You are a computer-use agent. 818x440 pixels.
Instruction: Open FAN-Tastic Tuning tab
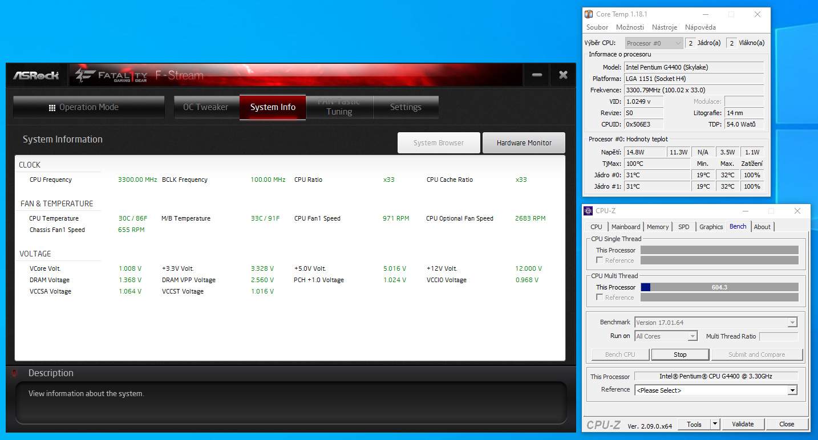tap(339, 107)
